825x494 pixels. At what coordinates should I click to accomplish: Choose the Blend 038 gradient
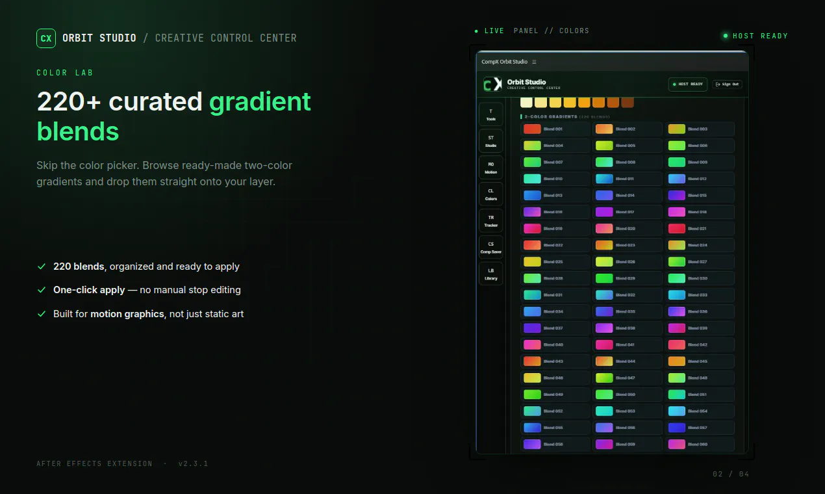click(628, 328)
